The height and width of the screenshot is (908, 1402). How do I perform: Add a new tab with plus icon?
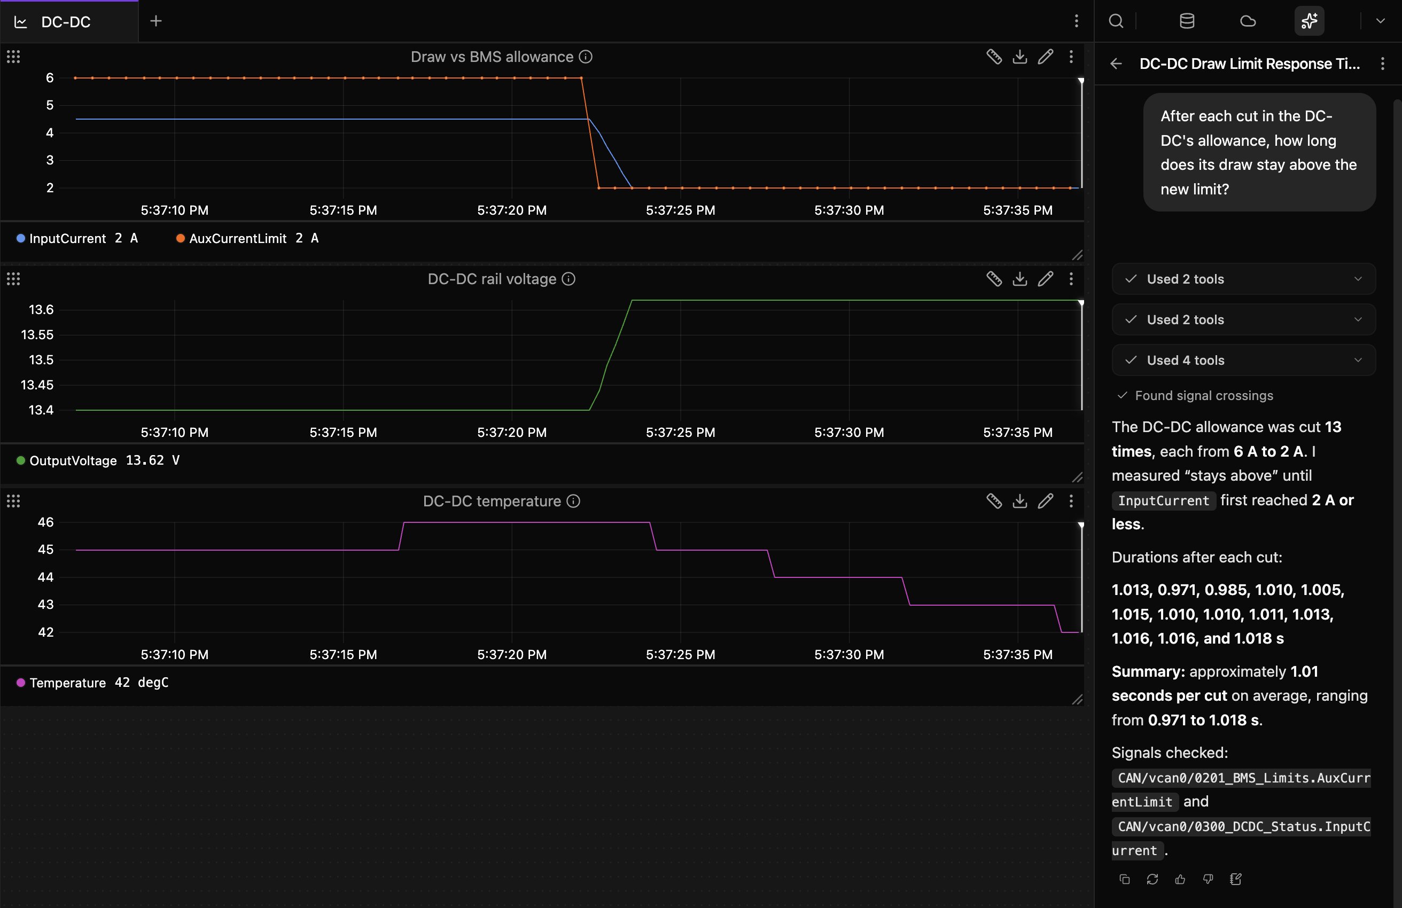pyautogui.click(x=155, y=21)
